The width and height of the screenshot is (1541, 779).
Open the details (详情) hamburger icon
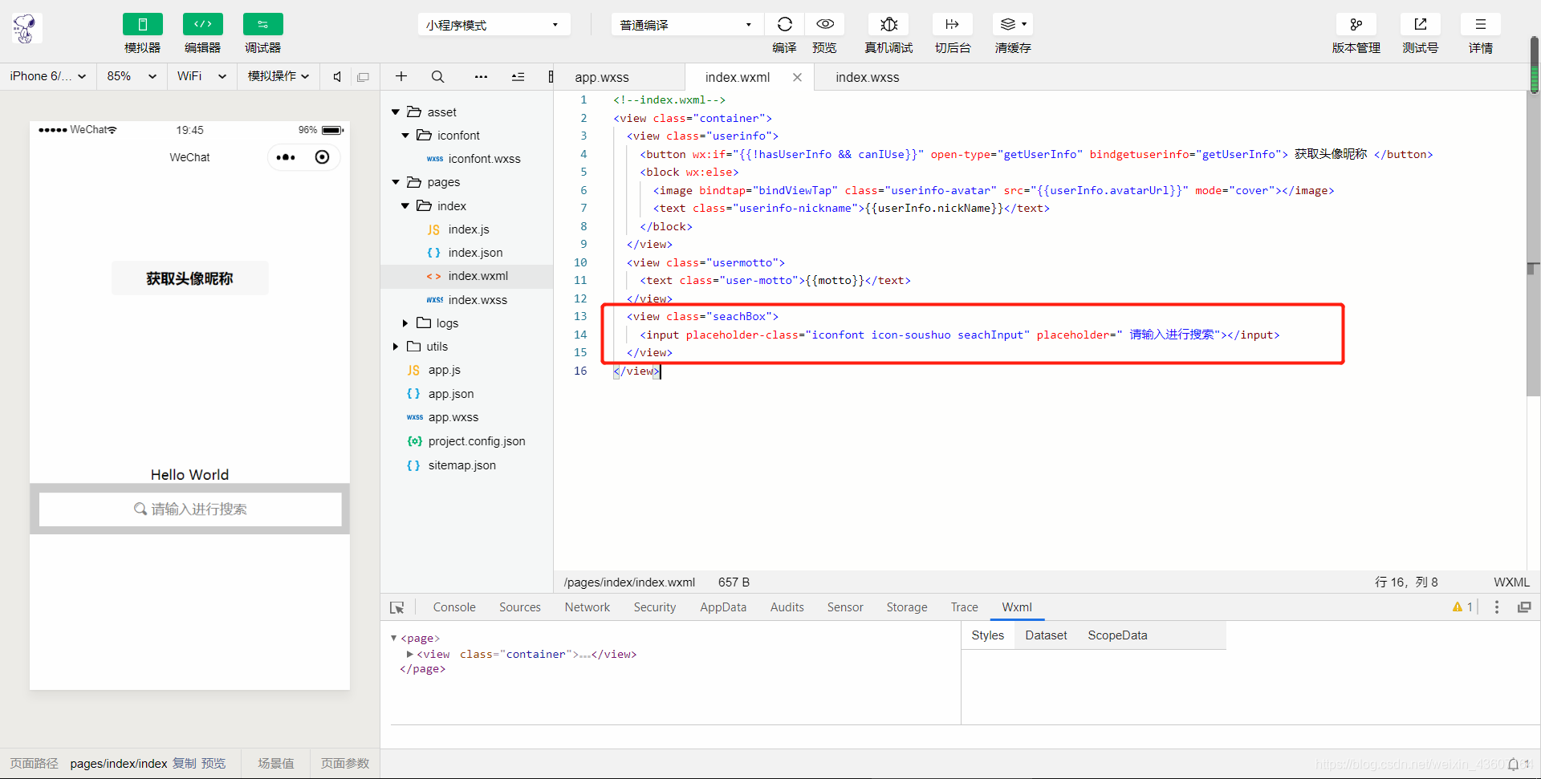1481,24
